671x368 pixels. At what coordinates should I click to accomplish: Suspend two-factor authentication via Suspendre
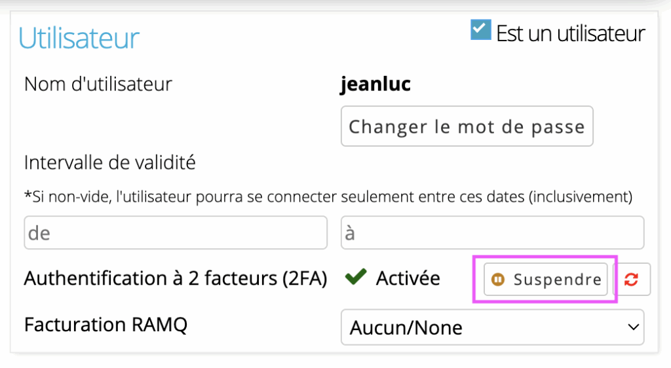point(546,280)
